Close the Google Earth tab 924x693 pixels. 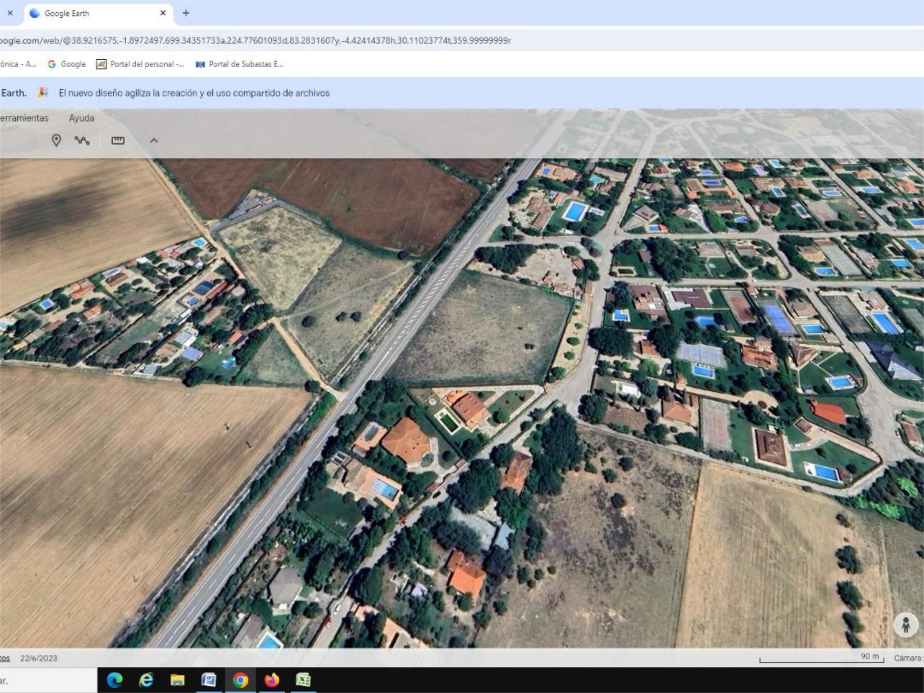pos(163,13)
